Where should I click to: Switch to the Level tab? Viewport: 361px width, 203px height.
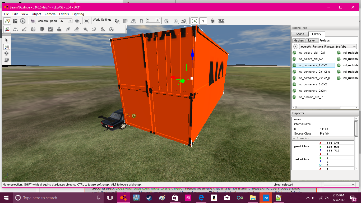click(x=312, y=40)
